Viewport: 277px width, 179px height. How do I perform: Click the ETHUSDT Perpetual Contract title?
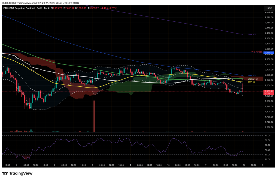pos(19,8)
